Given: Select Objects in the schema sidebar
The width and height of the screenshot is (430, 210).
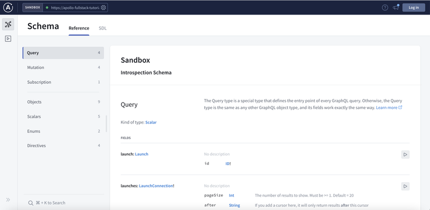Looking at the screenshot, I should 63,102.
